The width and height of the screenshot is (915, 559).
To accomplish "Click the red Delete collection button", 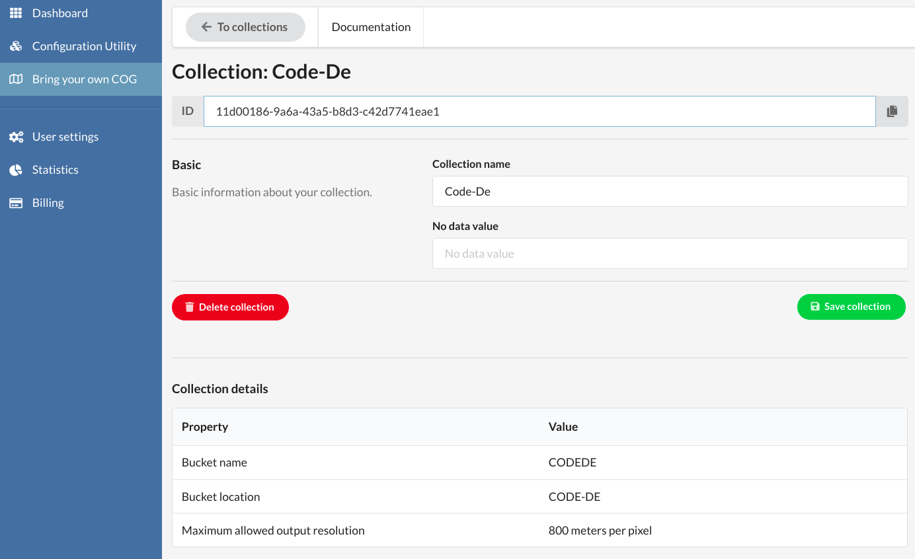I will pyautogui.click(x=230, y=307).
